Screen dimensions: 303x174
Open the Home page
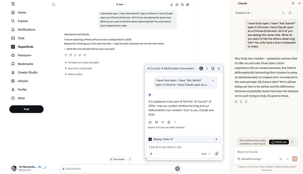coord(18,12)
